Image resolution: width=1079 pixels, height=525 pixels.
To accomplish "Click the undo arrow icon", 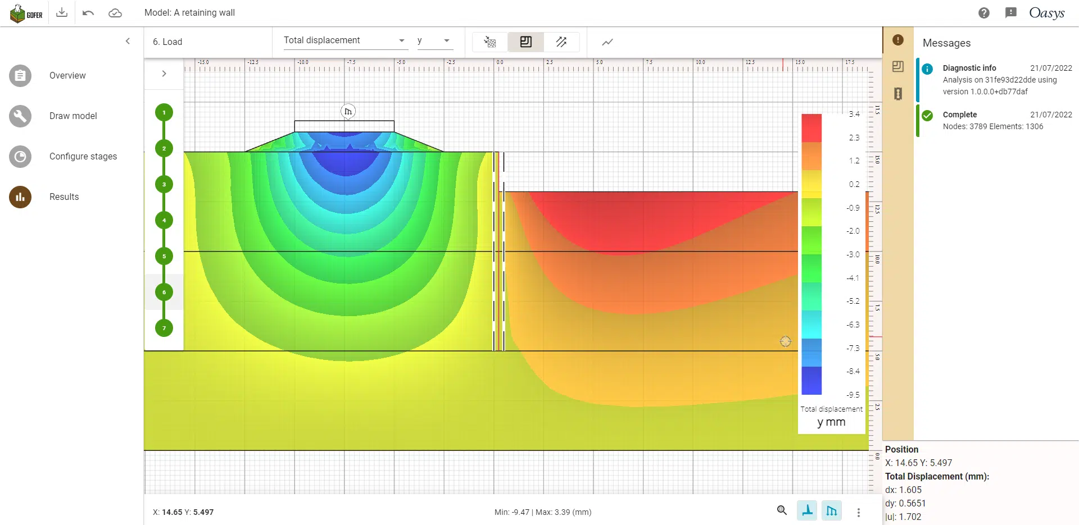I will point(88,13).
